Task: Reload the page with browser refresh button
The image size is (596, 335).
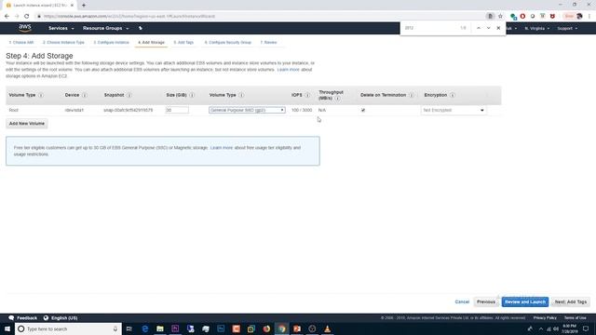Action: tap(27, 17)
